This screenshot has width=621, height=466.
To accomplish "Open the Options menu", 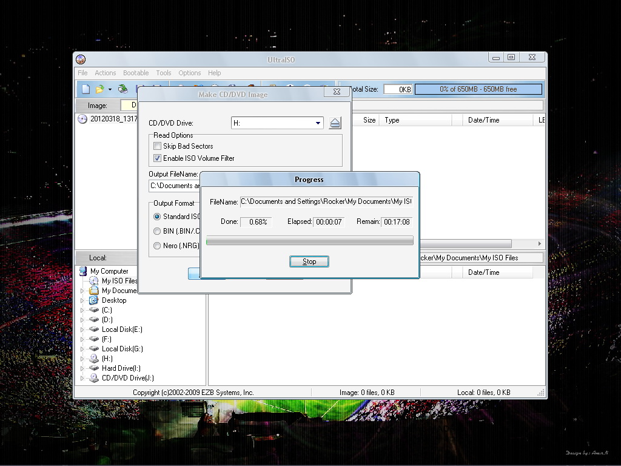I will 189,73.
